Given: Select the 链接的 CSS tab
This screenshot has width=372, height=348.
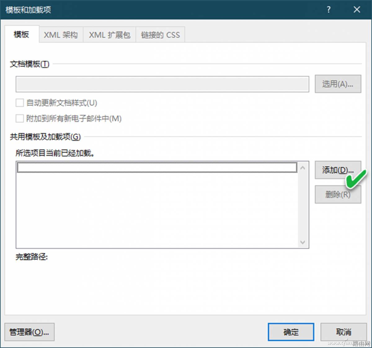Looking at the screenshot, I should pyautogui.click(x=160, y=35).
